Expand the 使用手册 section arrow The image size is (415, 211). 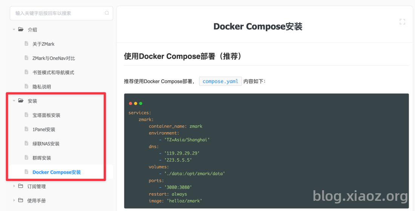[x=14, y=201]
